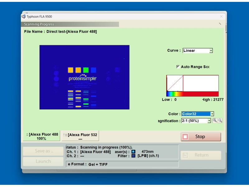Open the Color32 dropdown arrow
Viewport: 249px width, 187px height.
tap(212, 114)
